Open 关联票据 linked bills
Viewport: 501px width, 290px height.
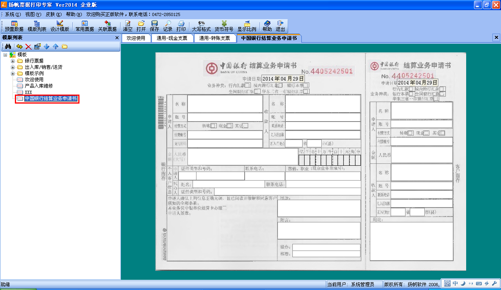107,26
